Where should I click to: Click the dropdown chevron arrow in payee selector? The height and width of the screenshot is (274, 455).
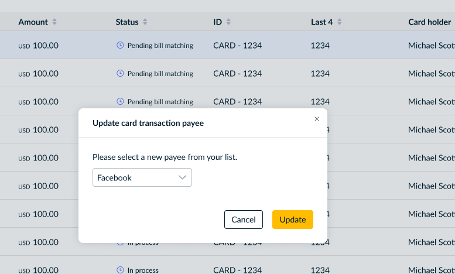[182, 177]
